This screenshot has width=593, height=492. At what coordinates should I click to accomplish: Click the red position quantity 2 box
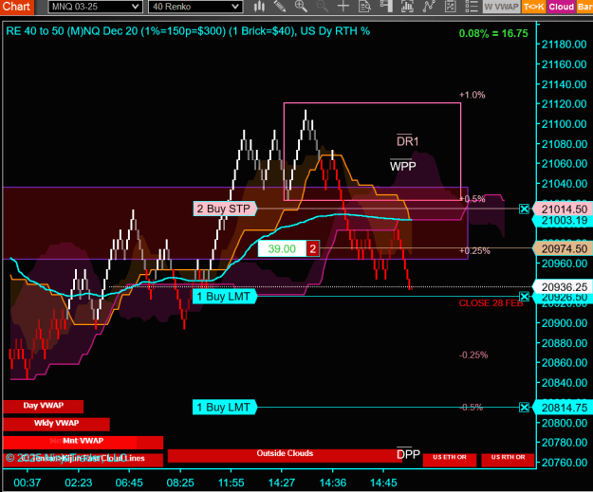pos(313,248)
